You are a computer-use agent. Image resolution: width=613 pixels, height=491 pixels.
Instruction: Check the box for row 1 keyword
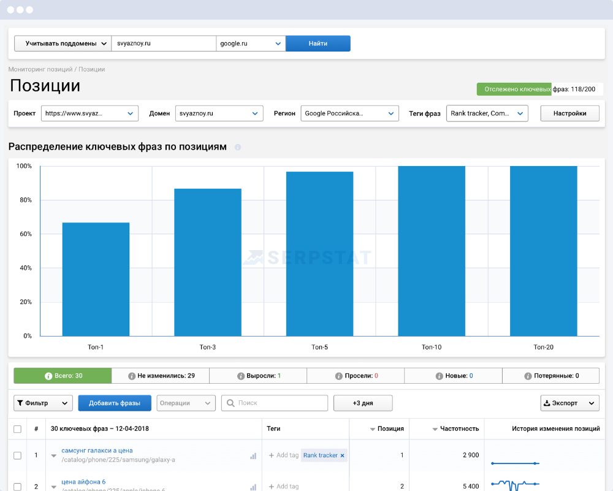tap(18, 455)
